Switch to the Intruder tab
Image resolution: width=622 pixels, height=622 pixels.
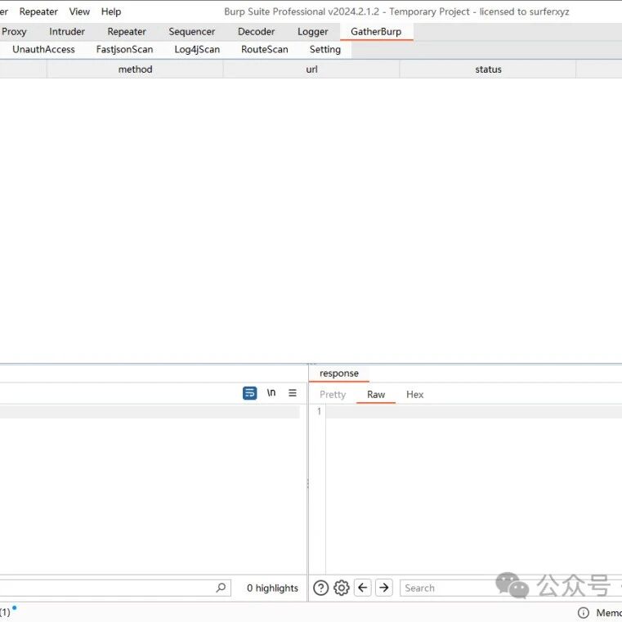pyautogui.click(x=67, y=32)
